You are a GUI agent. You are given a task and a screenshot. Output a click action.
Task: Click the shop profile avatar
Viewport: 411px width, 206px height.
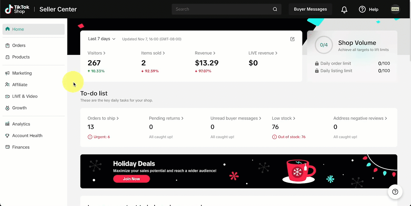point(395,9)
